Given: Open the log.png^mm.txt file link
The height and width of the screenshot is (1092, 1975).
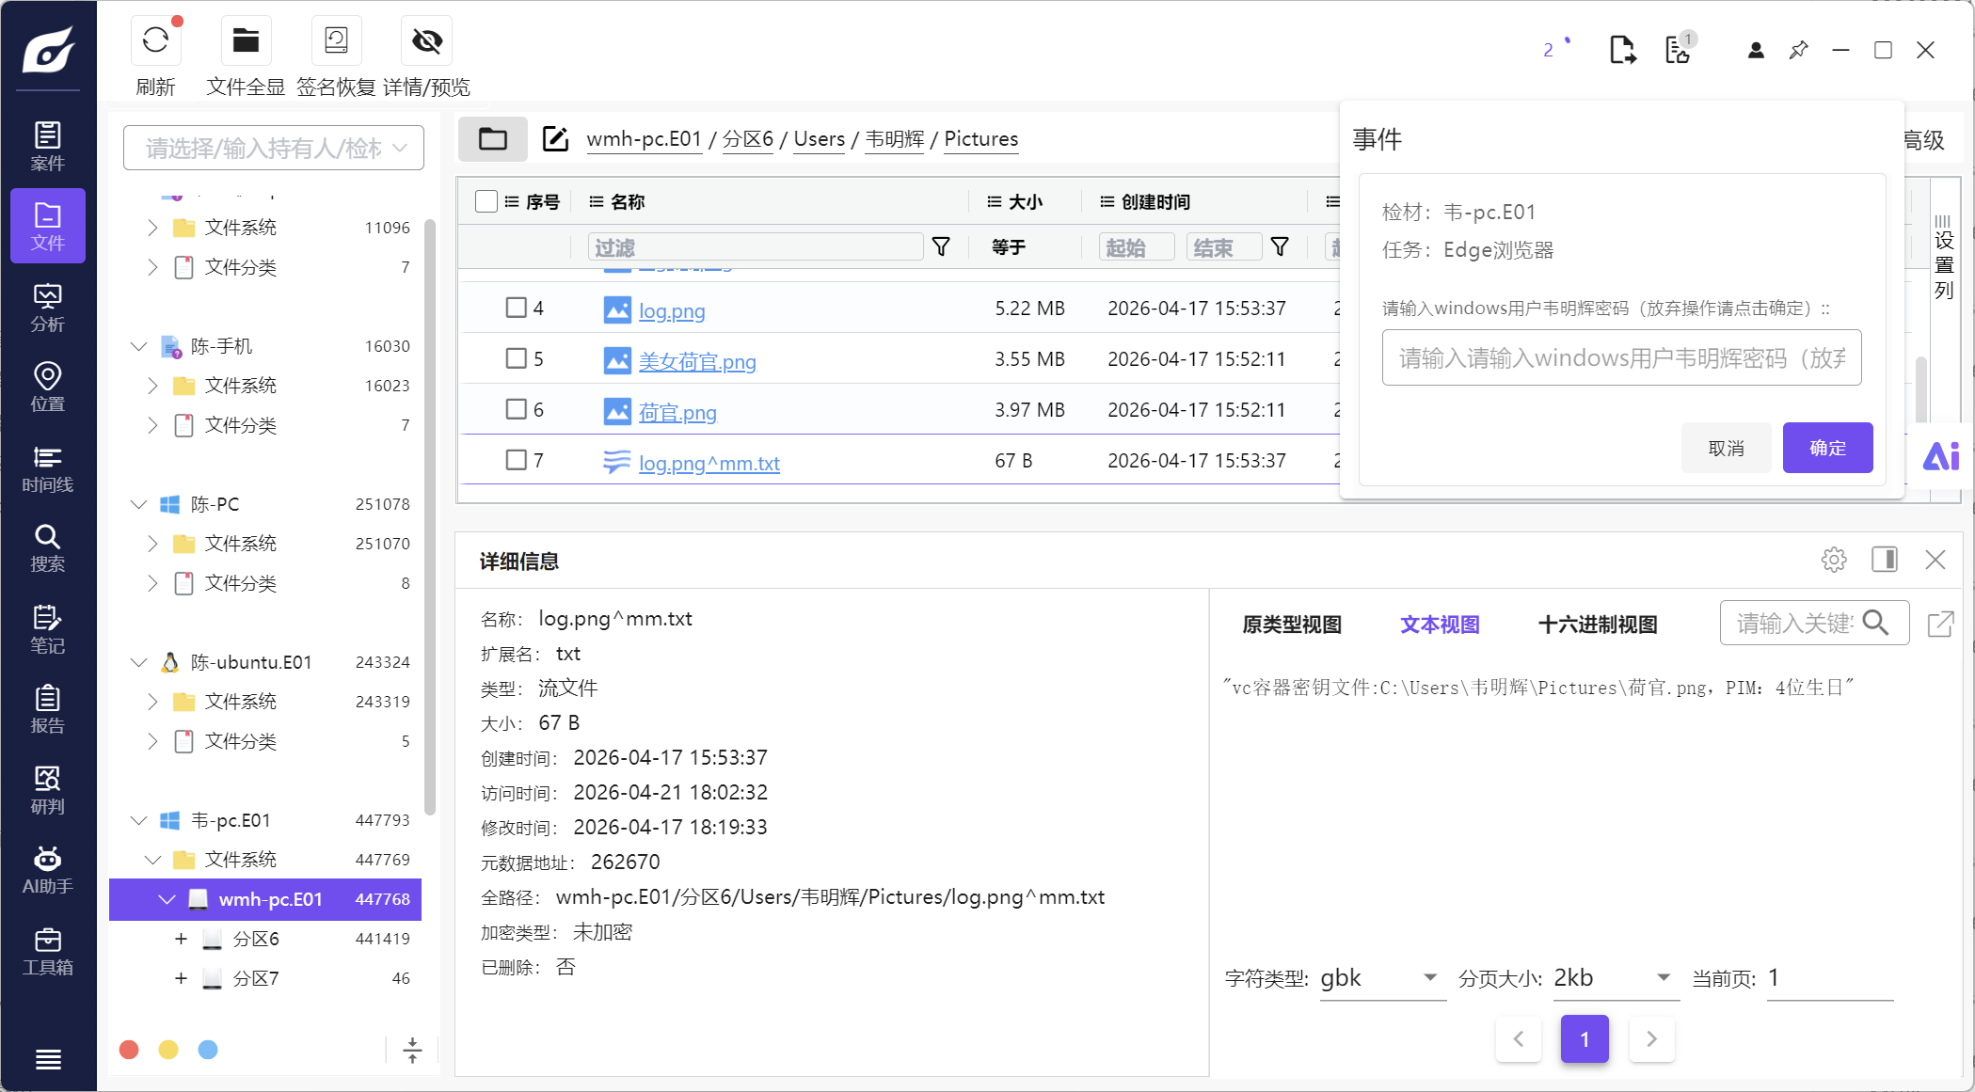Looking at the screenshot, I should [x=709, y=463].
